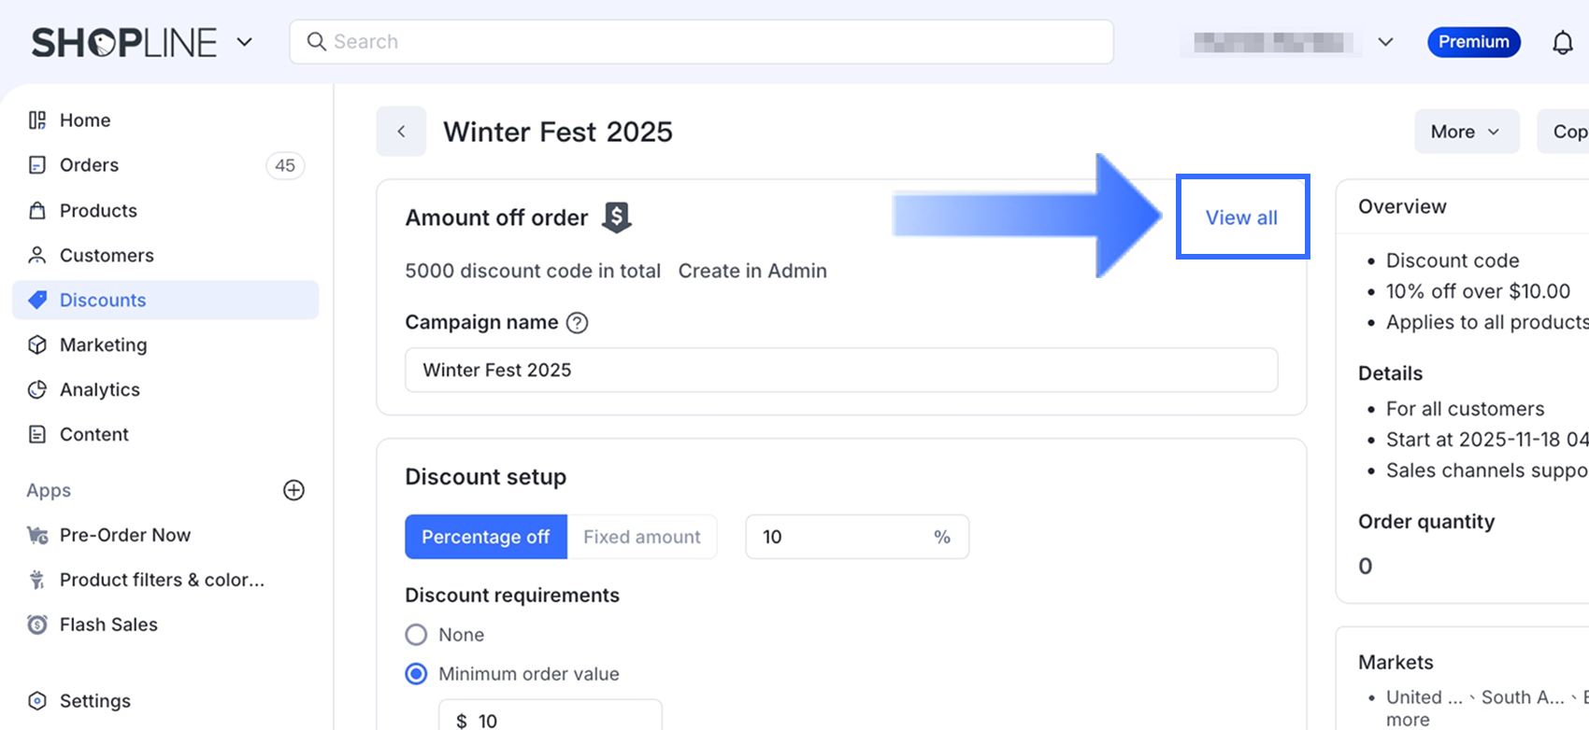The height and width of the screenshot is (730, 1589).
Task: Click the add apps plus icon
Action: pos(293,490)
